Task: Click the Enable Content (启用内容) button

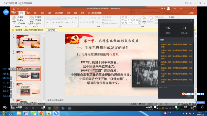Action: [x=51, y=30]
